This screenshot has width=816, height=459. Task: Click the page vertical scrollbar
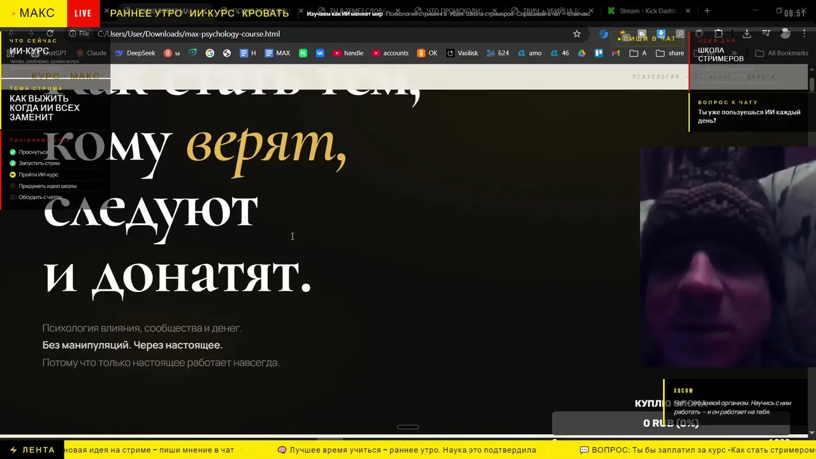(812, 84)
